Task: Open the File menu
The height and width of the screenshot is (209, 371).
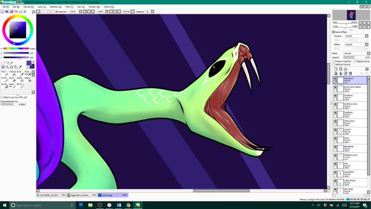Action: [5, 7]
